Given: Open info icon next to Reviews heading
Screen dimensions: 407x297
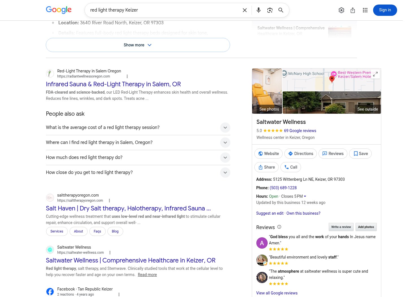Looking at the screenshot, I should pyautogui.click(x=279, y=227).
